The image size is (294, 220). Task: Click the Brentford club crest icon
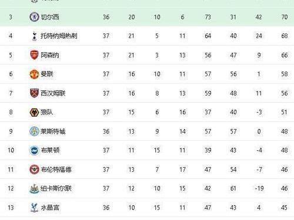tap(34, 170)
